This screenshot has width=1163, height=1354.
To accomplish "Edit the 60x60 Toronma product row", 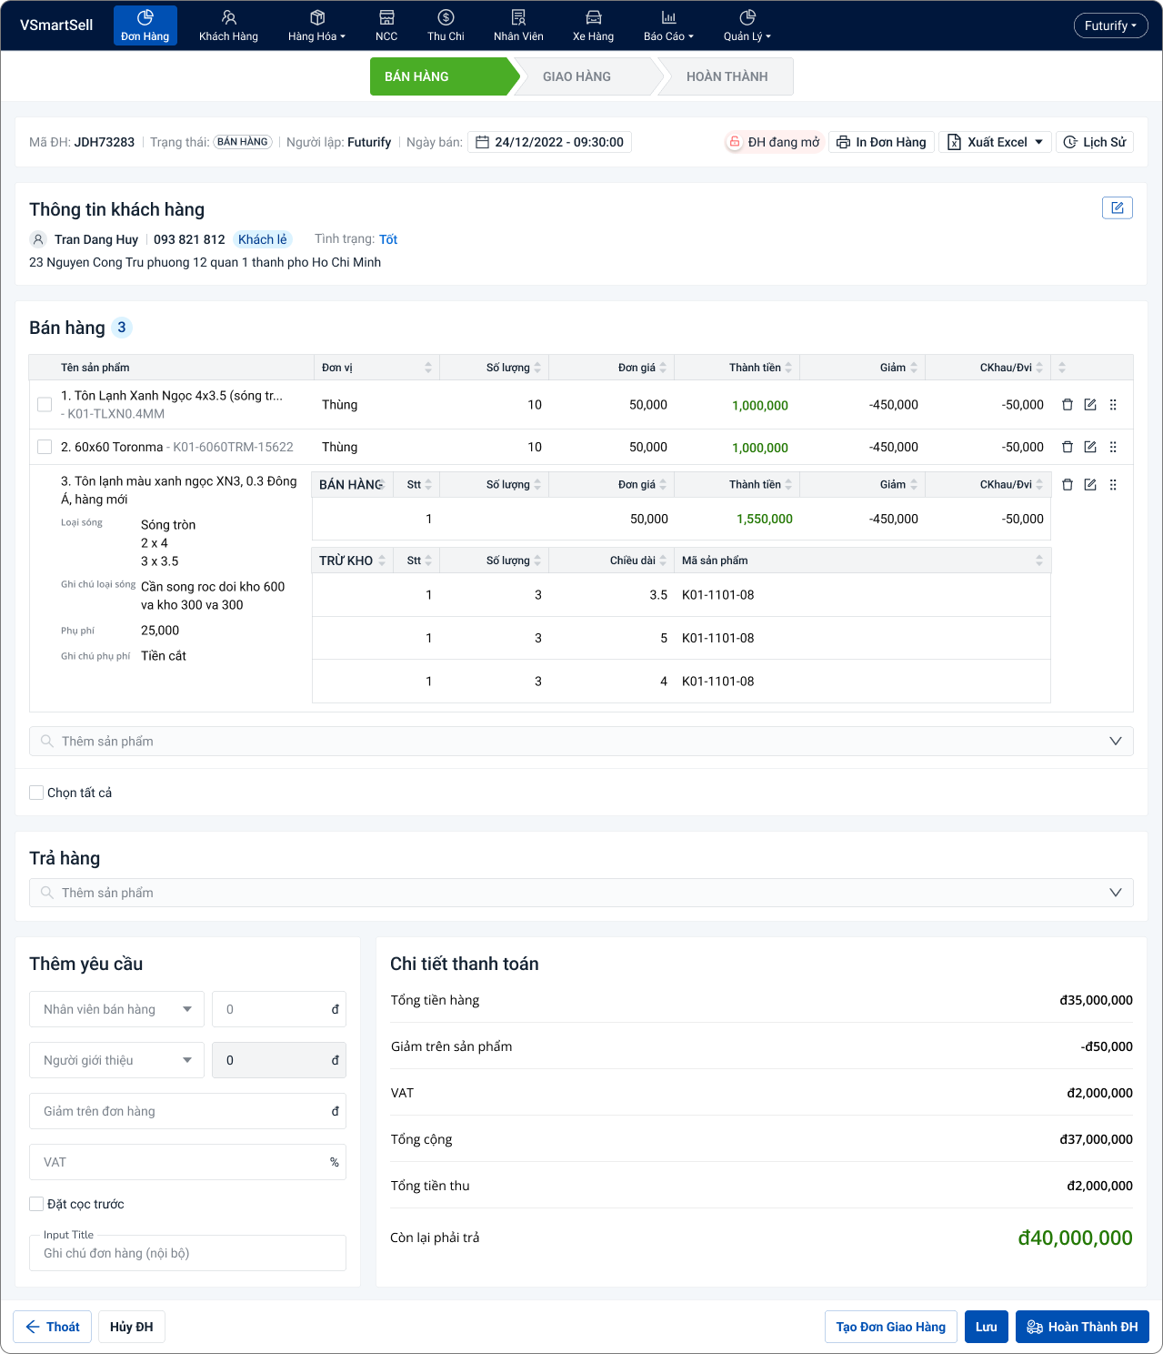I will tap(1090, 447).
